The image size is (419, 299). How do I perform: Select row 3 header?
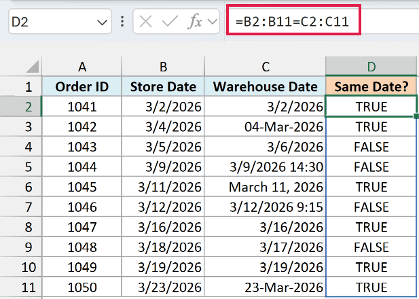pyautogui.click(x=21, y=126)
